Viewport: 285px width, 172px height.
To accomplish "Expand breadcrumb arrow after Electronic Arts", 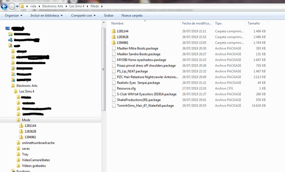I will point(66,6).
